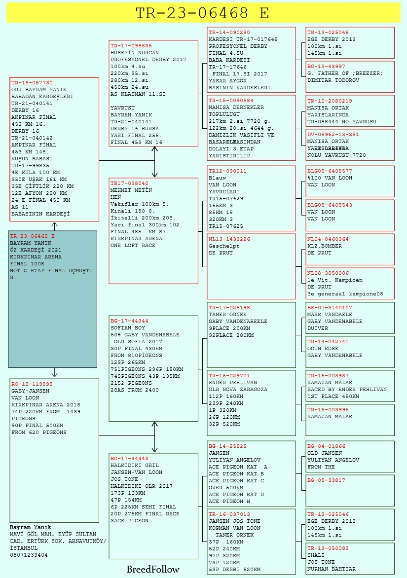Click ring number NL13-1433226
This screenshot has width=407, height=578.
(x=229, y=239)
